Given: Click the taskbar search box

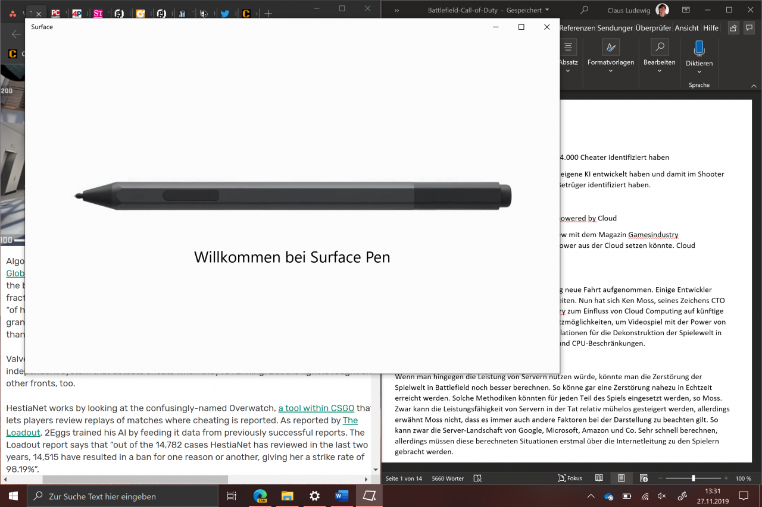Looking at the screenshot, I should click(x=122, y=496).
